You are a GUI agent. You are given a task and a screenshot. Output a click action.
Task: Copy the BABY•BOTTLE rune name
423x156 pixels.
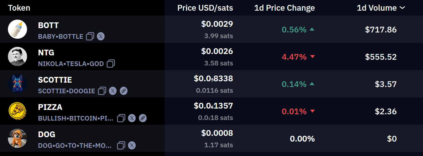tap(90, 36)
